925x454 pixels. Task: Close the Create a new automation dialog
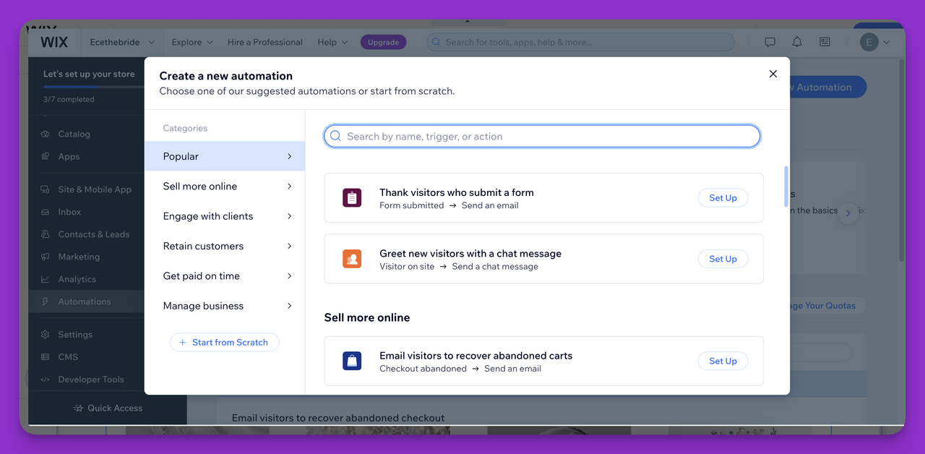click(773, 74)
